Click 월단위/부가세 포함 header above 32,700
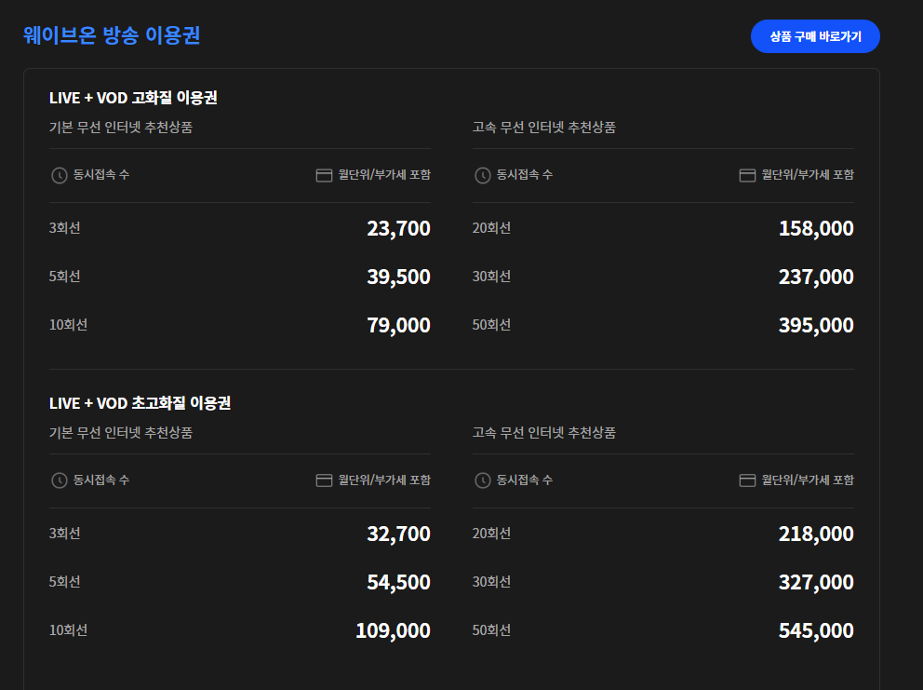The width and height of the screenshot is (923, 690). (384, 480)
